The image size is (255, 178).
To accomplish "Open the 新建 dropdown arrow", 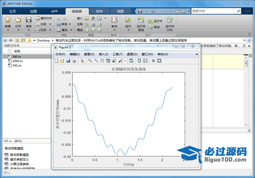I will click(x=8, y=30).
